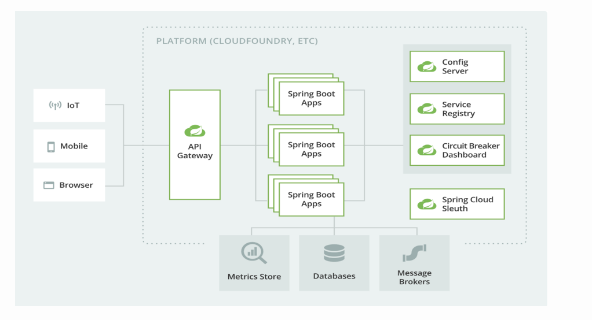Click the IoT antenna icon
Screen dimensions: 592x320
tap(55, 105)
